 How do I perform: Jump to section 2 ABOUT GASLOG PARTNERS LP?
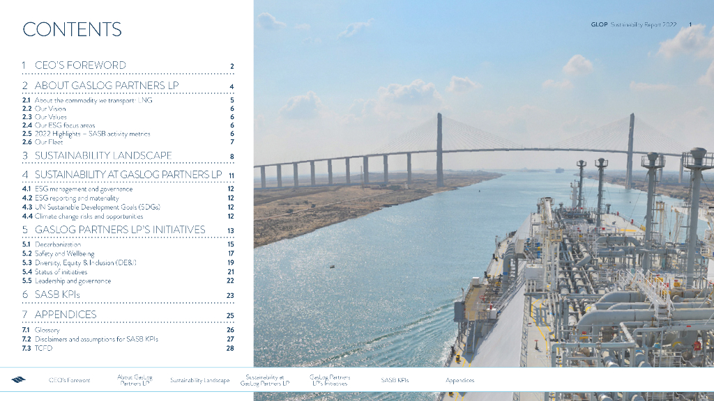128,86
